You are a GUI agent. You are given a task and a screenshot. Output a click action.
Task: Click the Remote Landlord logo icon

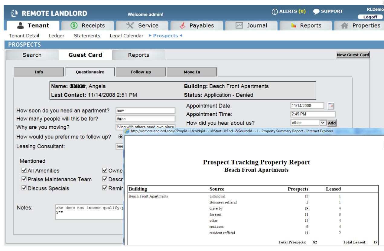[x=14, y=13]
